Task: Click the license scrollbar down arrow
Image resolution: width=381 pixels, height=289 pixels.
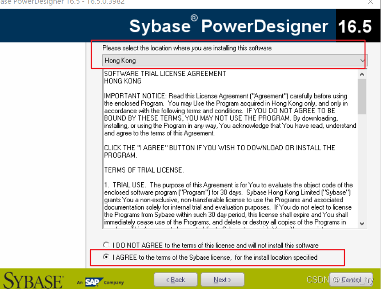Action: click(x=362, y=224)
